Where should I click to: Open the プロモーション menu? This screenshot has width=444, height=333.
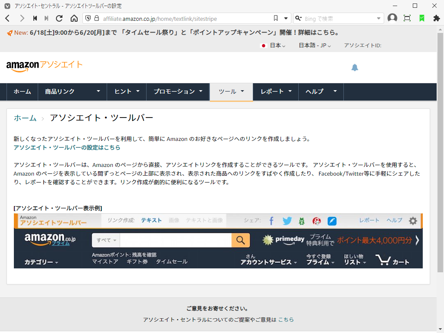[178, 91]
